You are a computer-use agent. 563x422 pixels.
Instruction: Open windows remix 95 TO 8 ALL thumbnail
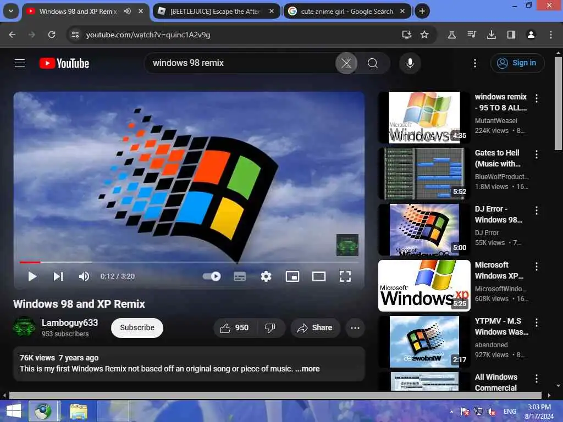tap(424, 118)
